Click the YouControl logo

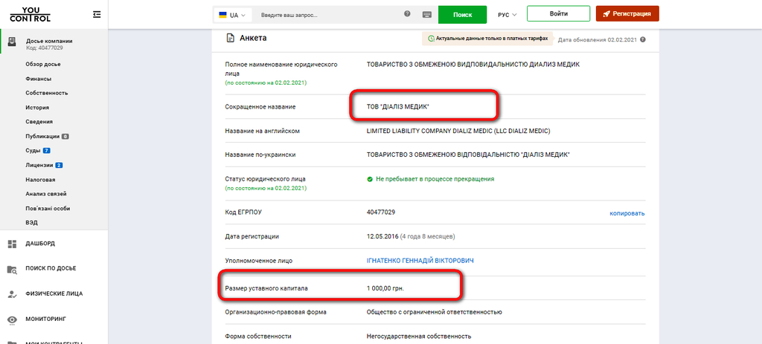point(30,15)
